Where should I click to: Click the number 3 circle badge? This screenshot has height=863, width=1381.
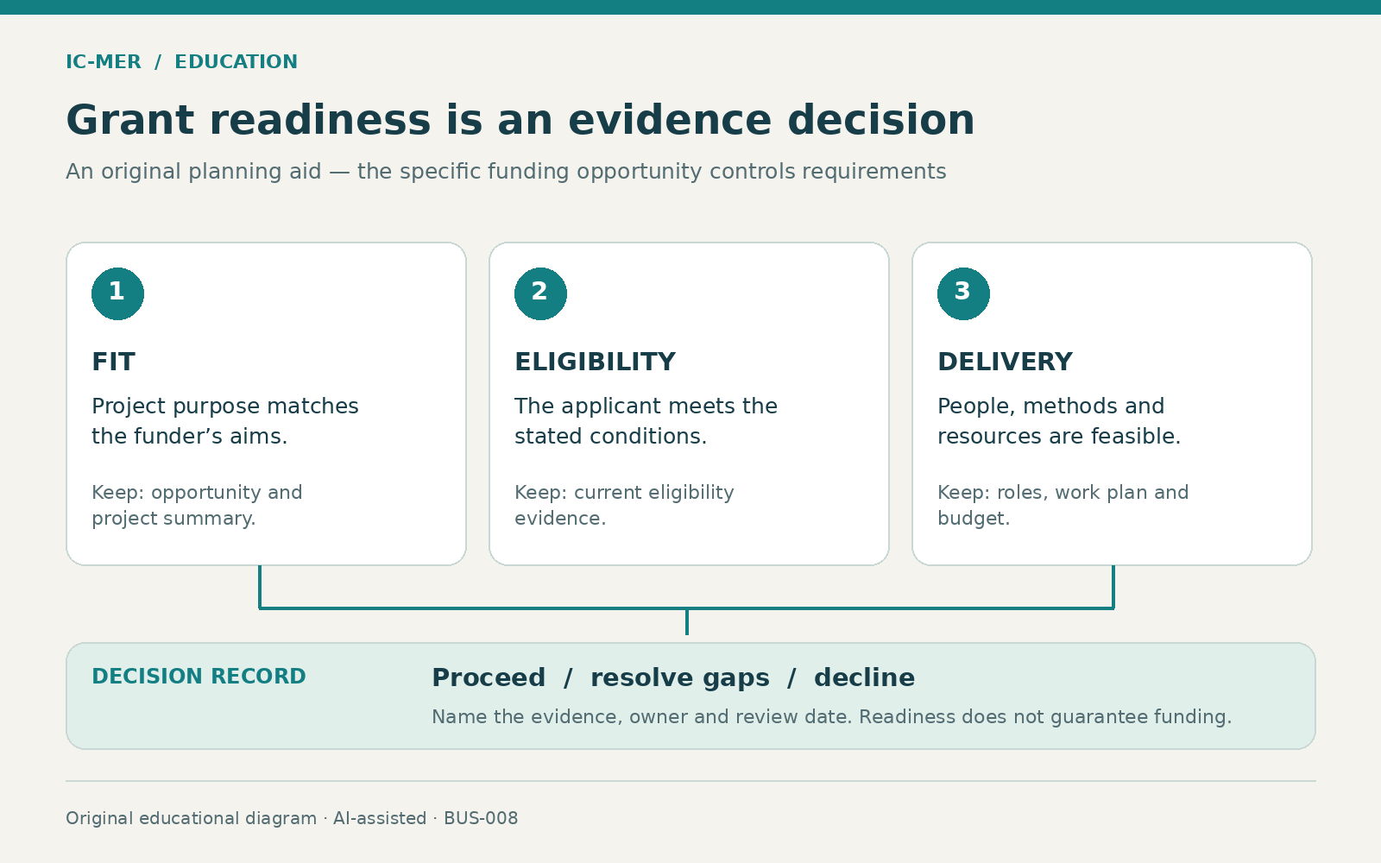963,293
